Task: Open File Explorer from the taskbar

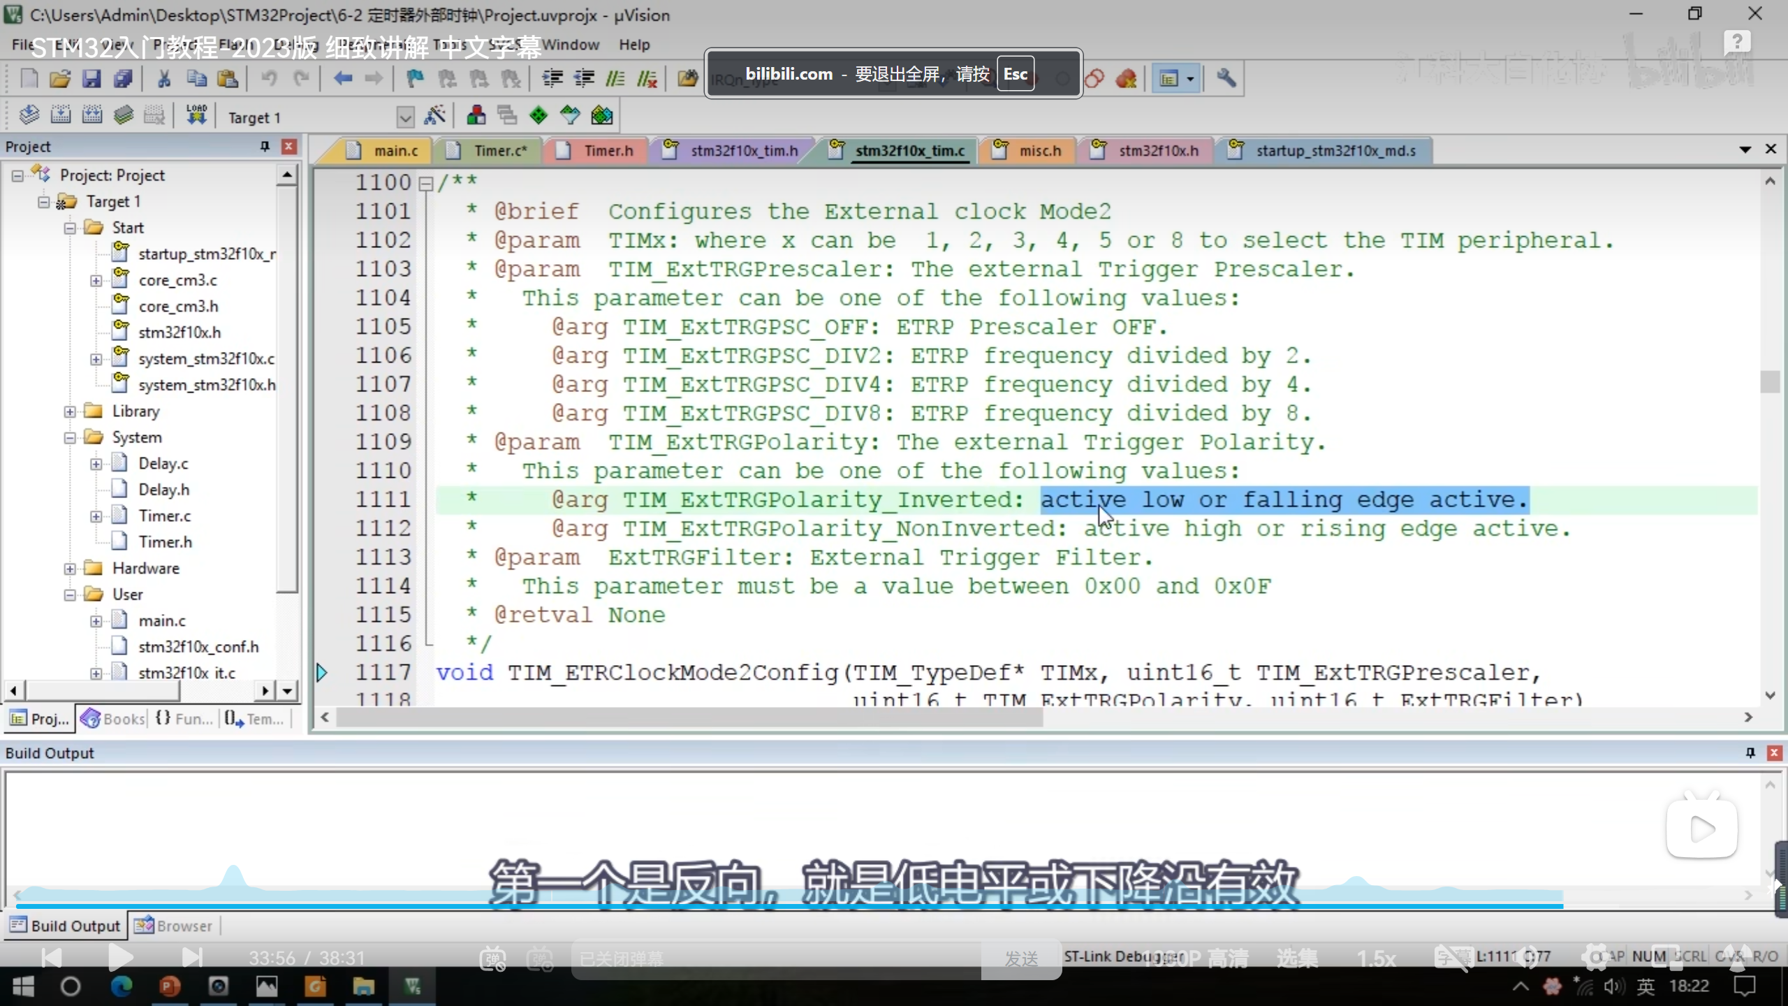Action: coord(363,986)
